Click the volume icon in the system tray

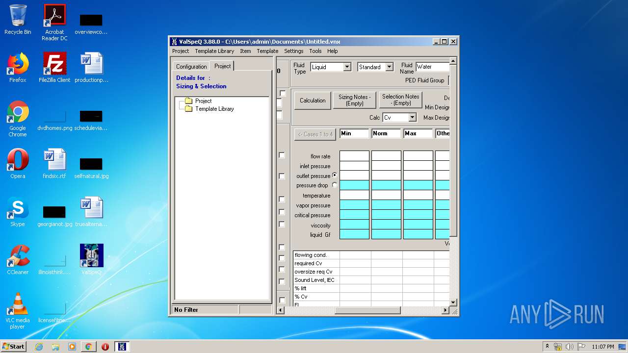click(570, 347)
